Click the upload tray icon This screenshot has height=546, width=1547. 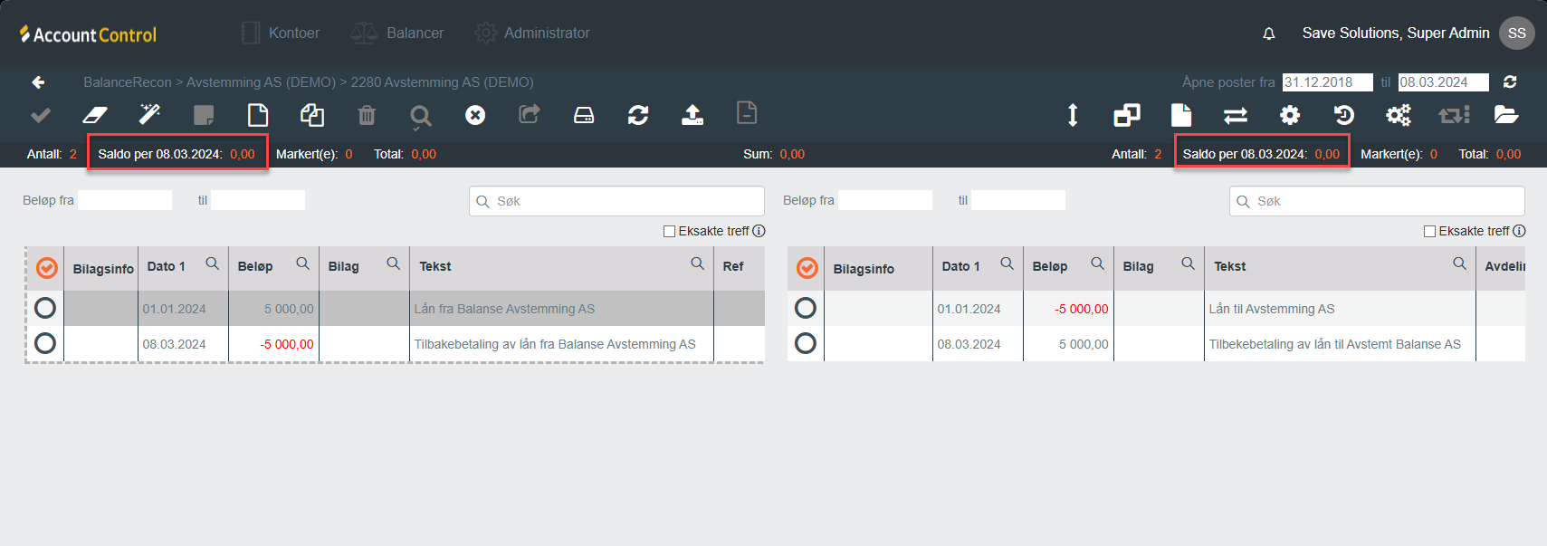coord(692,115)
